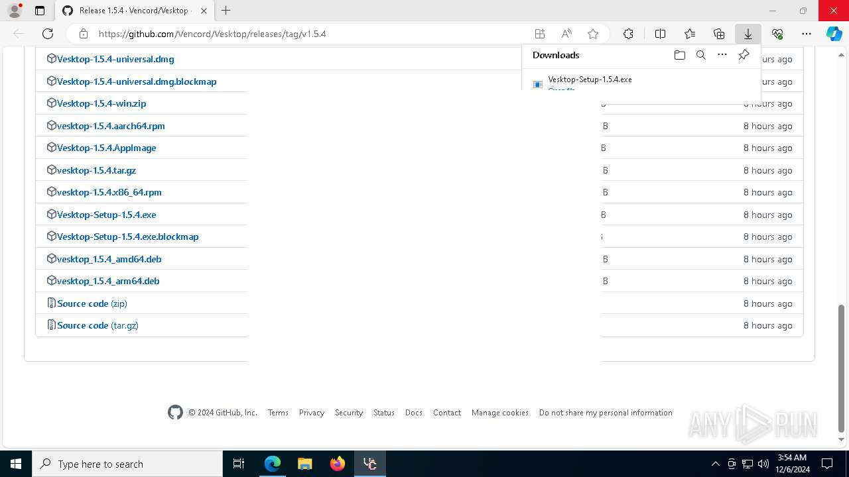
Task: Open More options in Downloads panel
Action: 722,55
